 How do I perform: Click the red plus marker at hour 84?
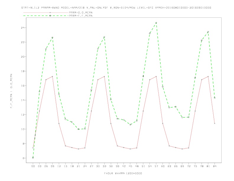point(214,124)
